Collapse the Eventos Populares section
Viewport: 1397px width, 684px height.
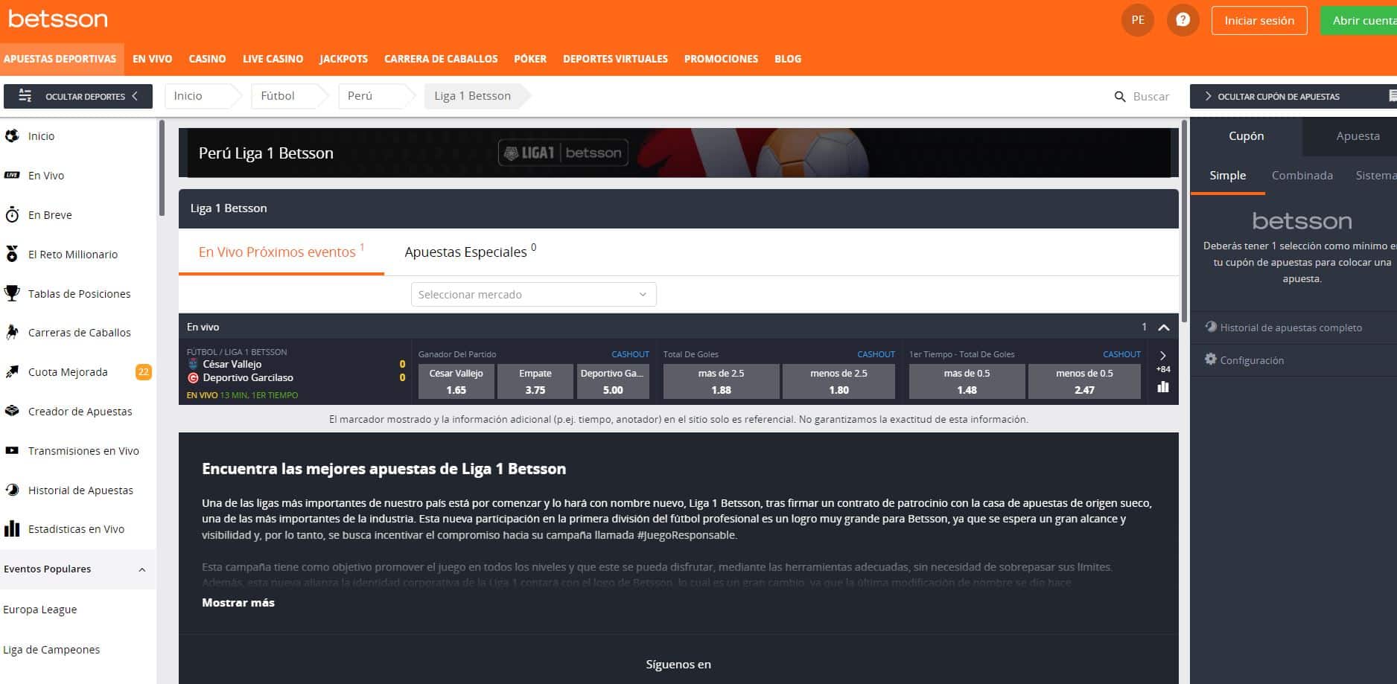click(141, 569)
